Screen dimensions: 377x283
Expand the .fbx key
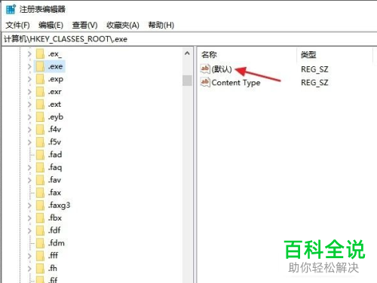pyautogui.click(x=29, y=218)
